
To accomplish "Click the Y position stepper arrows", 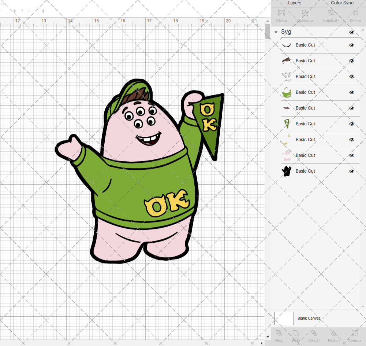I will (43, 11).
